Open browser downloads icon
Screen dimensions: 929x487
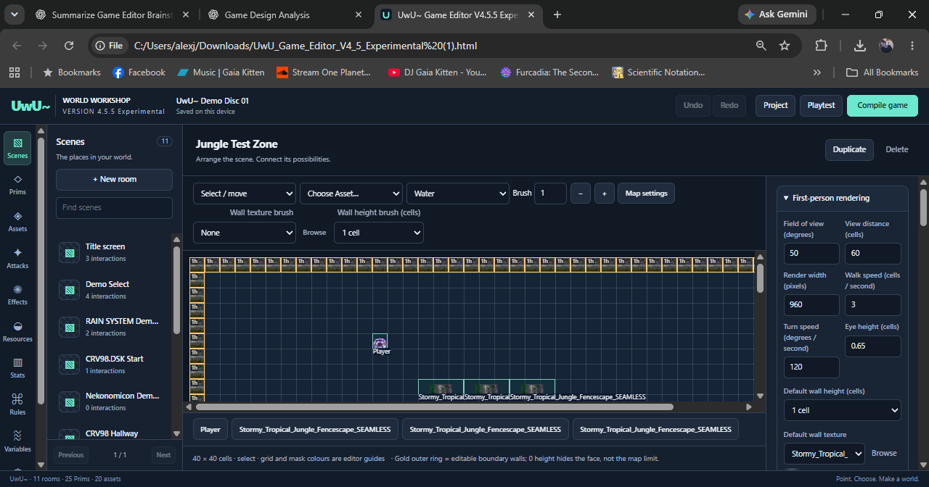click(x=860, y=46)
